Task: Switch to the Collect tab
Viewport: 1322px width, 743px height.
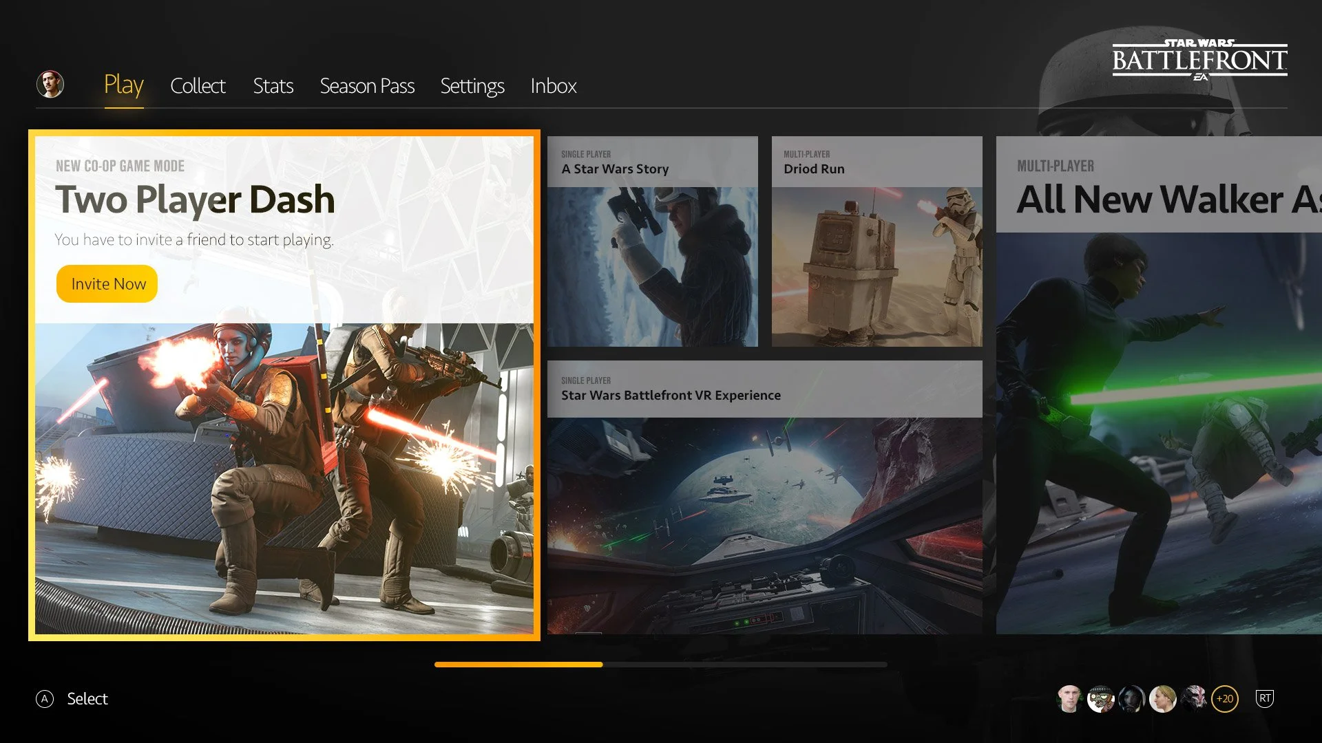Action: click(x=198, y=86)
